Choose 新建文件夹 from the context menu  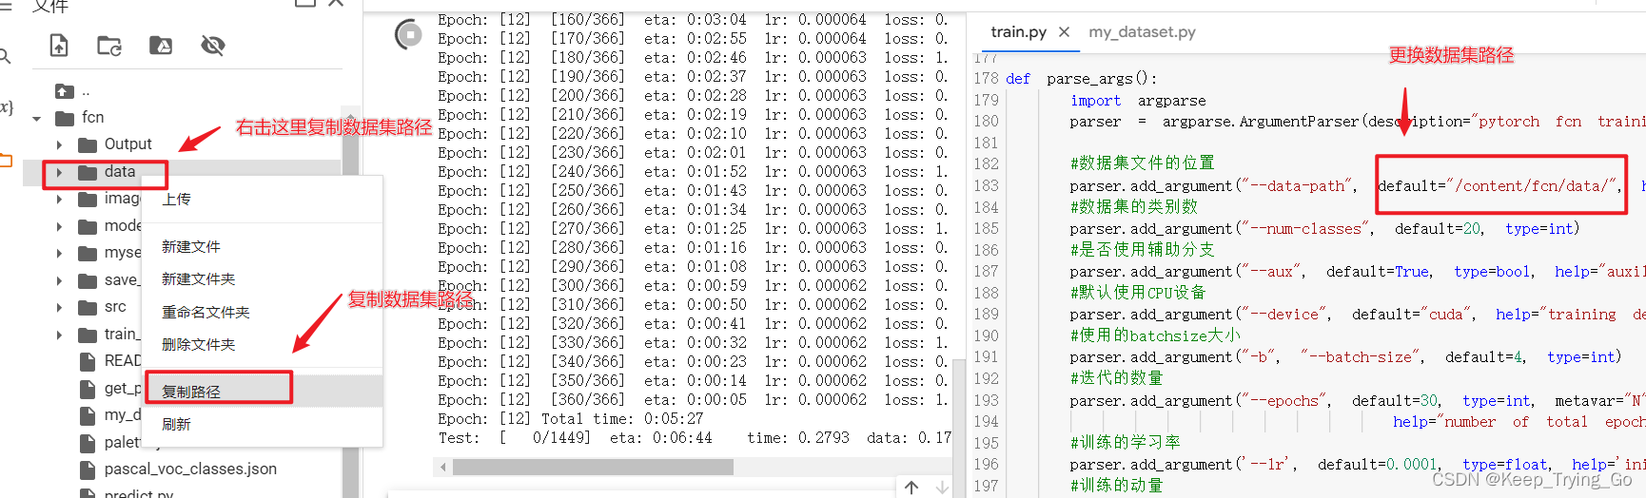click(198, 278)
